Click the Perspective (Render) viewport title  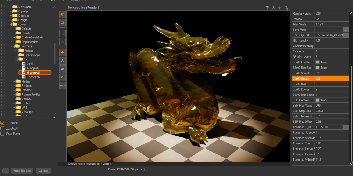pyautogui.click(x=83, y=8)
